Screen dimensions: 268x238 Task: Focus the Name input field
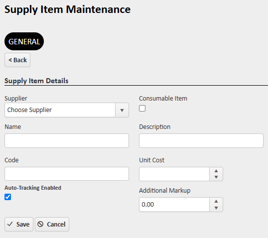click(67, 140)
